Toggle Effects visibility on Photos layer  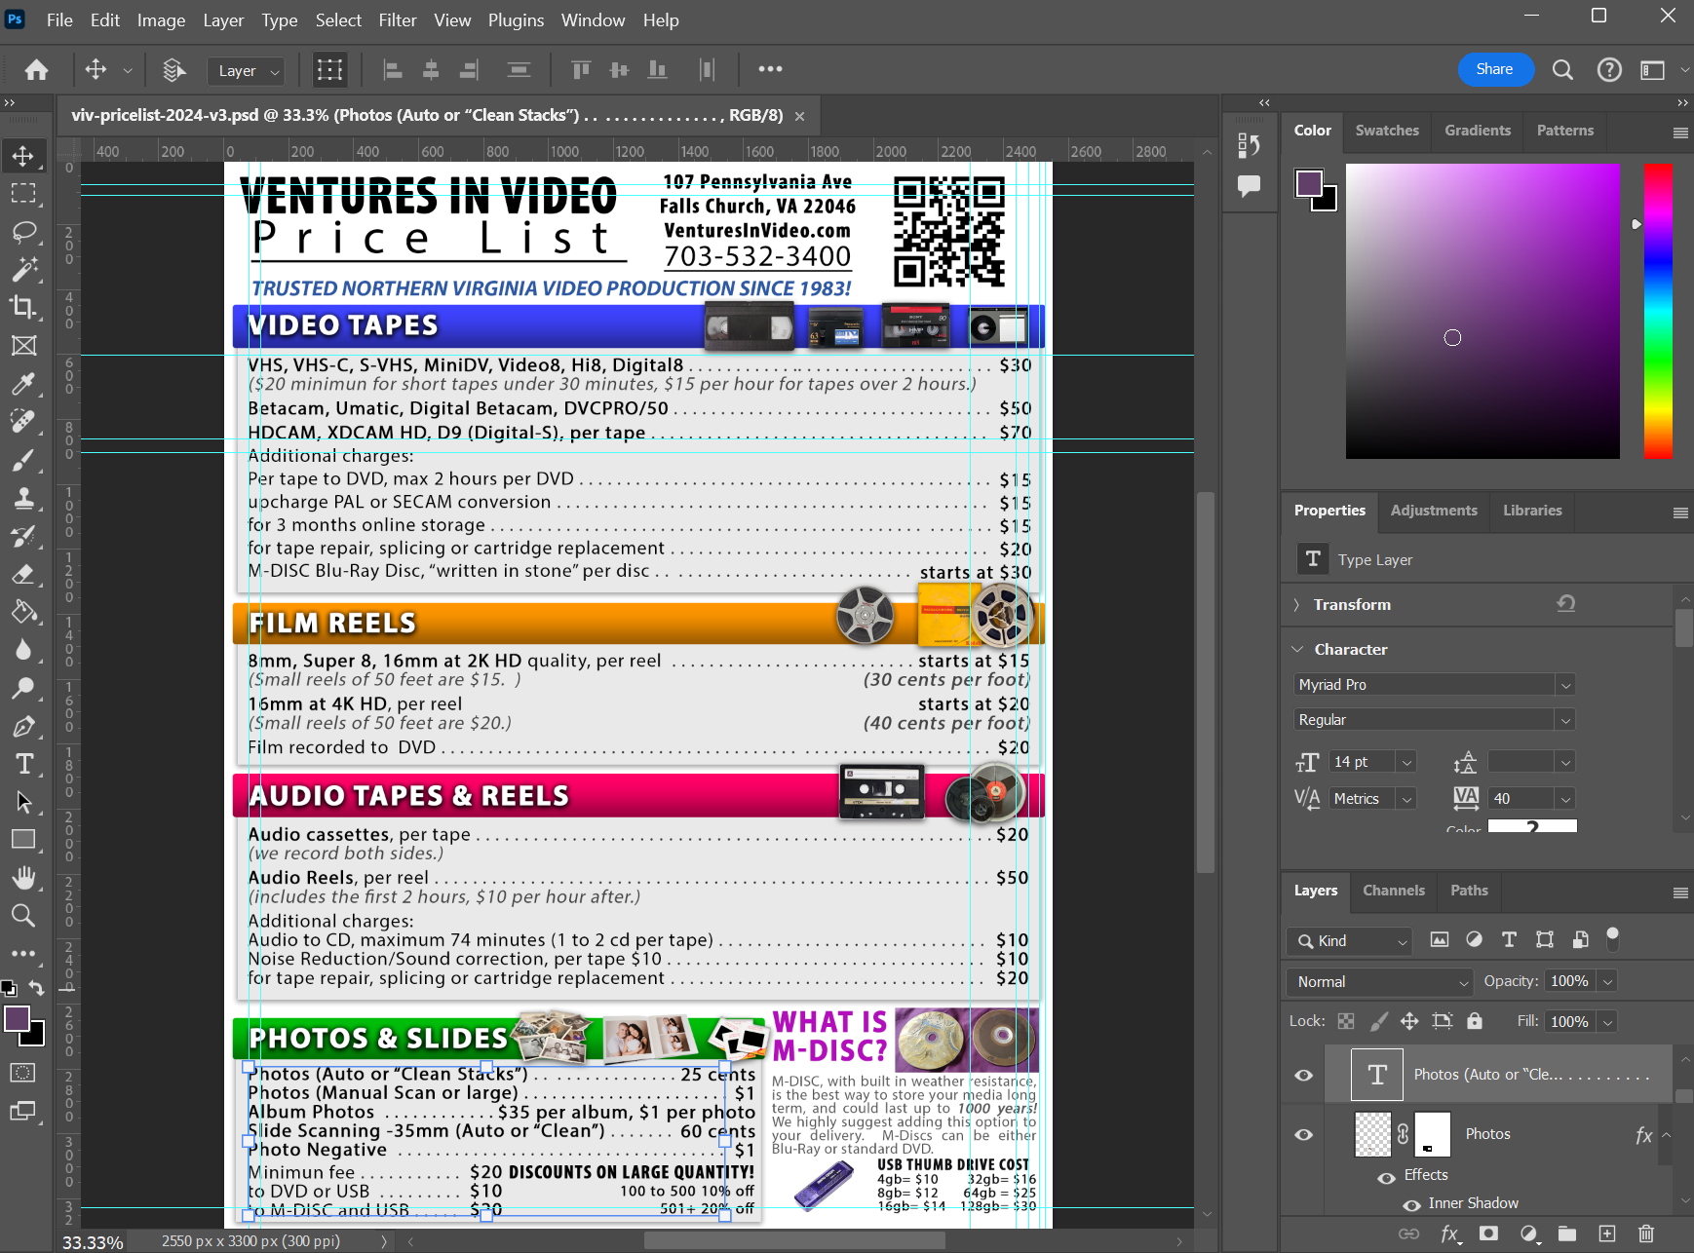(1386, 1177)
